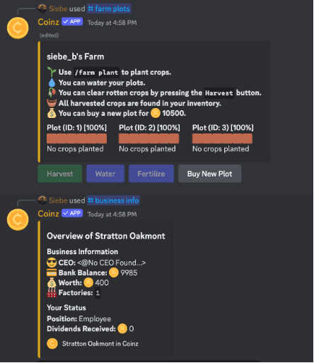
Task: Open the business info slash command
Action: tap(113, 201)
